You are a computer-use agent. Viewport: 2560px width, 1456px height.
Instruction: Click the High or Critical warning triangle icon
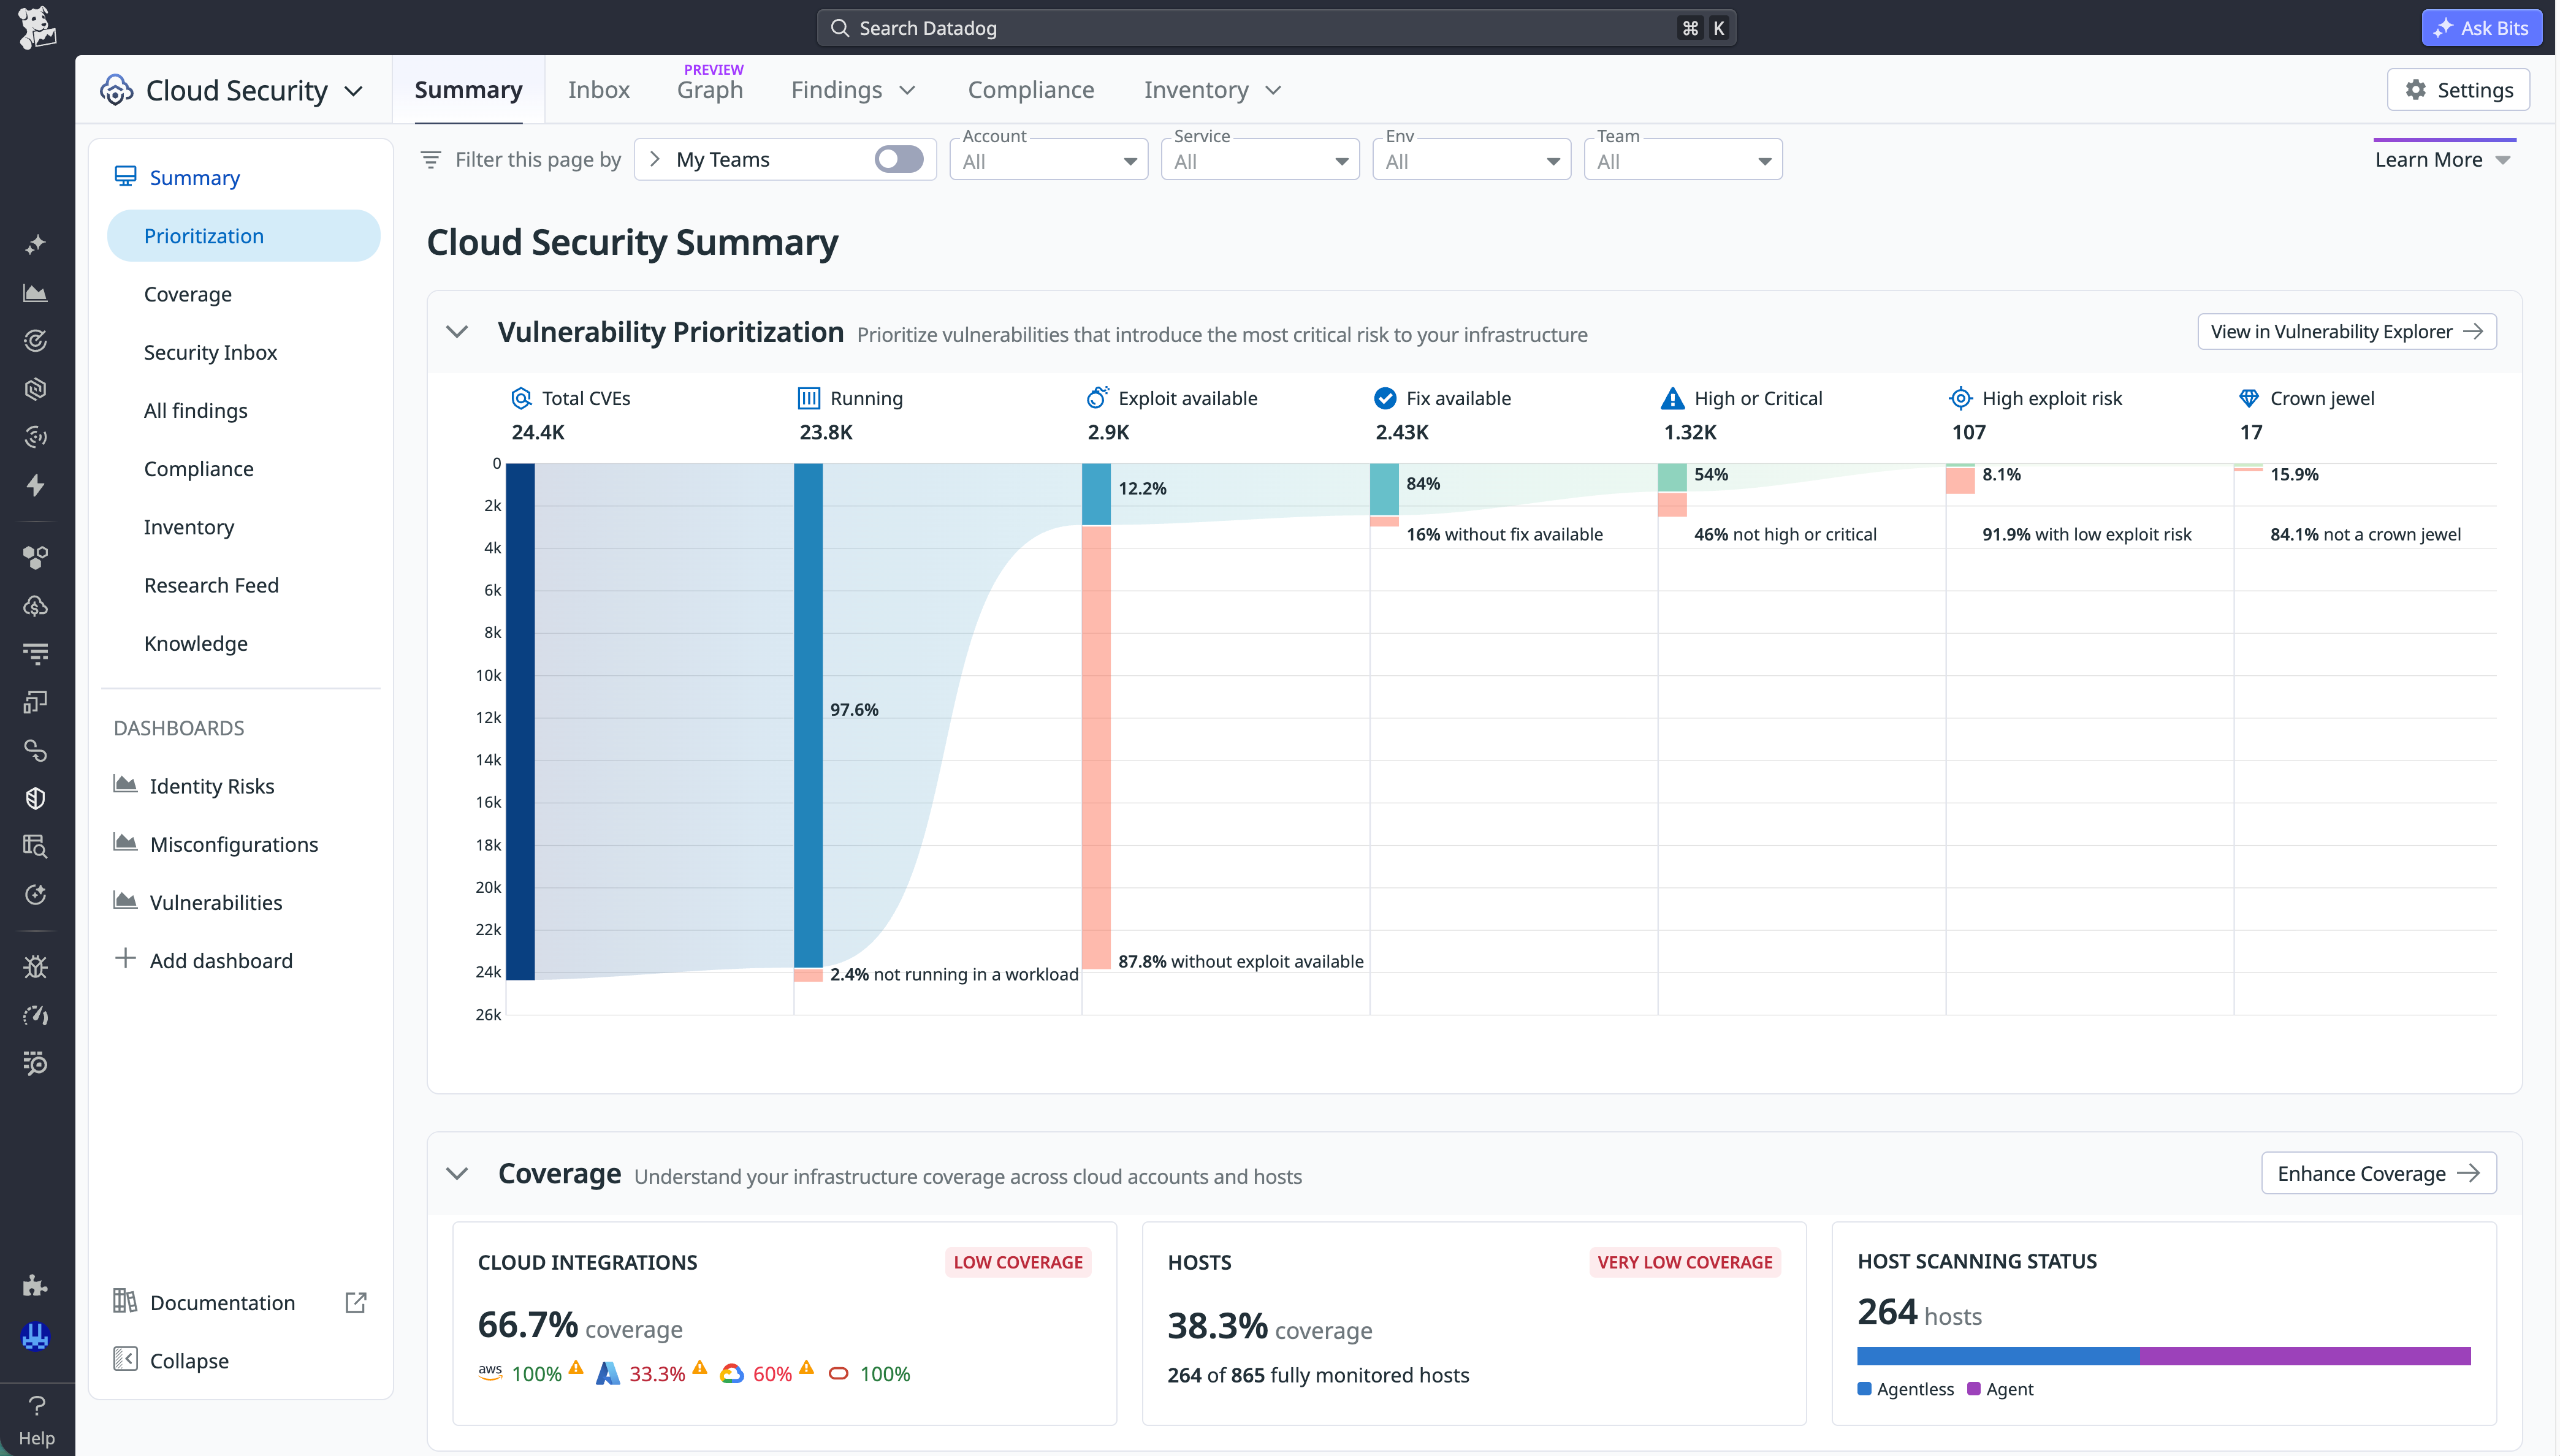(1673, 398)
